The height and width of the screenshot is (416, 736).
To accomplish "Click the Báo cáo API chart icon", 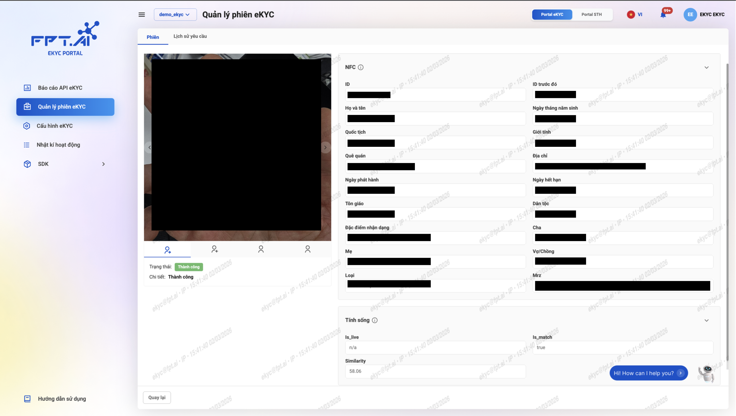I will [x=27, y=88].
